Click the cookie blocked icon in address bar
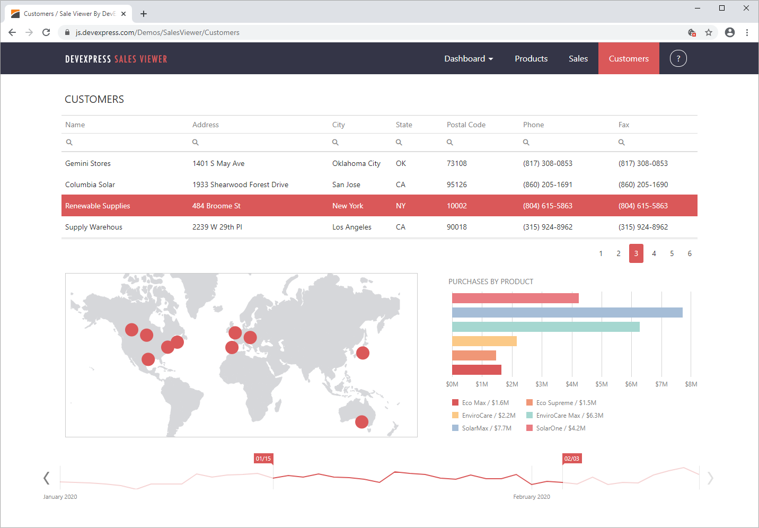Screen dimensions: 759x528 pyautogui.click(x=692, y=32)
